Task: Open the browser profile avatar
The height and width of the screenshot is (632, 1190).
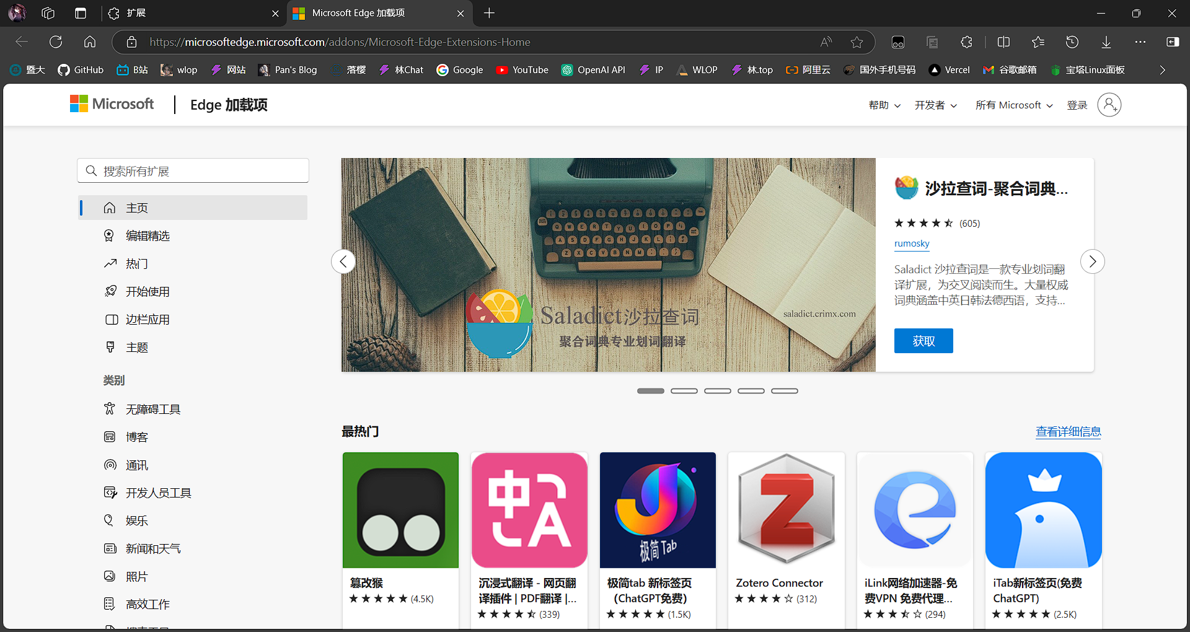Action: pyautogui.click(x=17, y=13)
